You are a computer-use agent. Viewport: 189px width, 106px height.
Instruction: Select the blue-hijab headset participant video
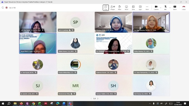pos(113,22)
